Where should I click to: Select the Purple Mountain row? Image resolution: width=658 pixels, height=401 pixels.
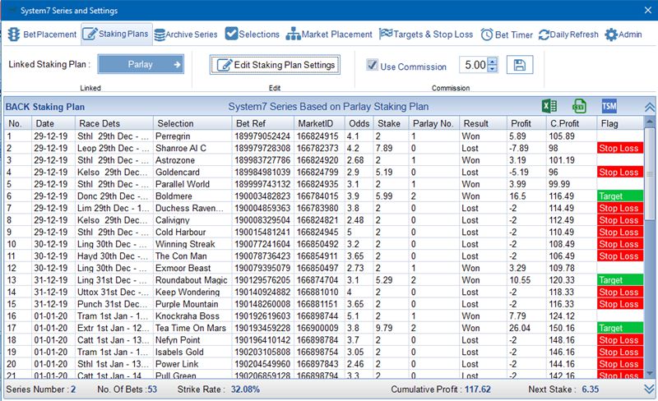click(x=324, y=304)
